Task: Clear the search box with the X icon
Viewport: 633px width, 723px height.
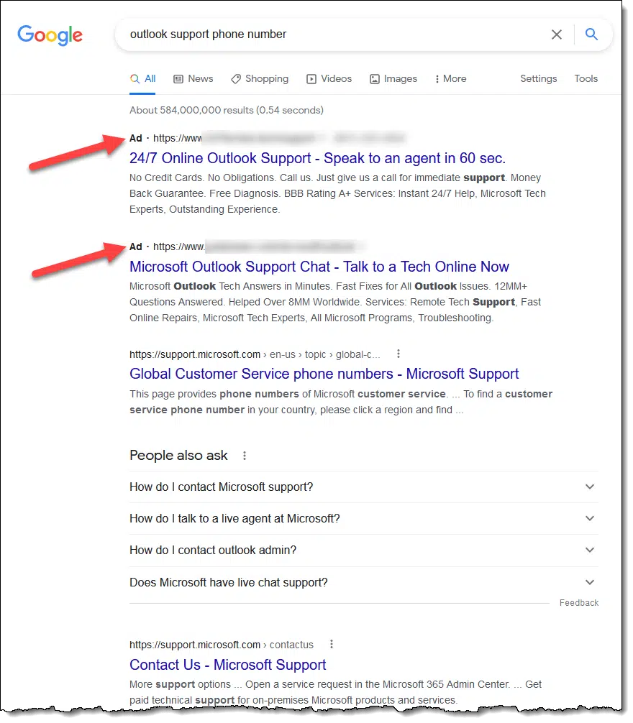Action: pyautogui.click(x=557, y=34)
